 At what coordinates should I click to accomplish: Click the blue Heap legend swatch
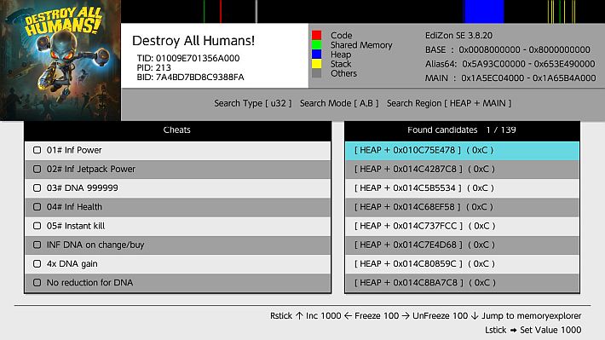316,55
